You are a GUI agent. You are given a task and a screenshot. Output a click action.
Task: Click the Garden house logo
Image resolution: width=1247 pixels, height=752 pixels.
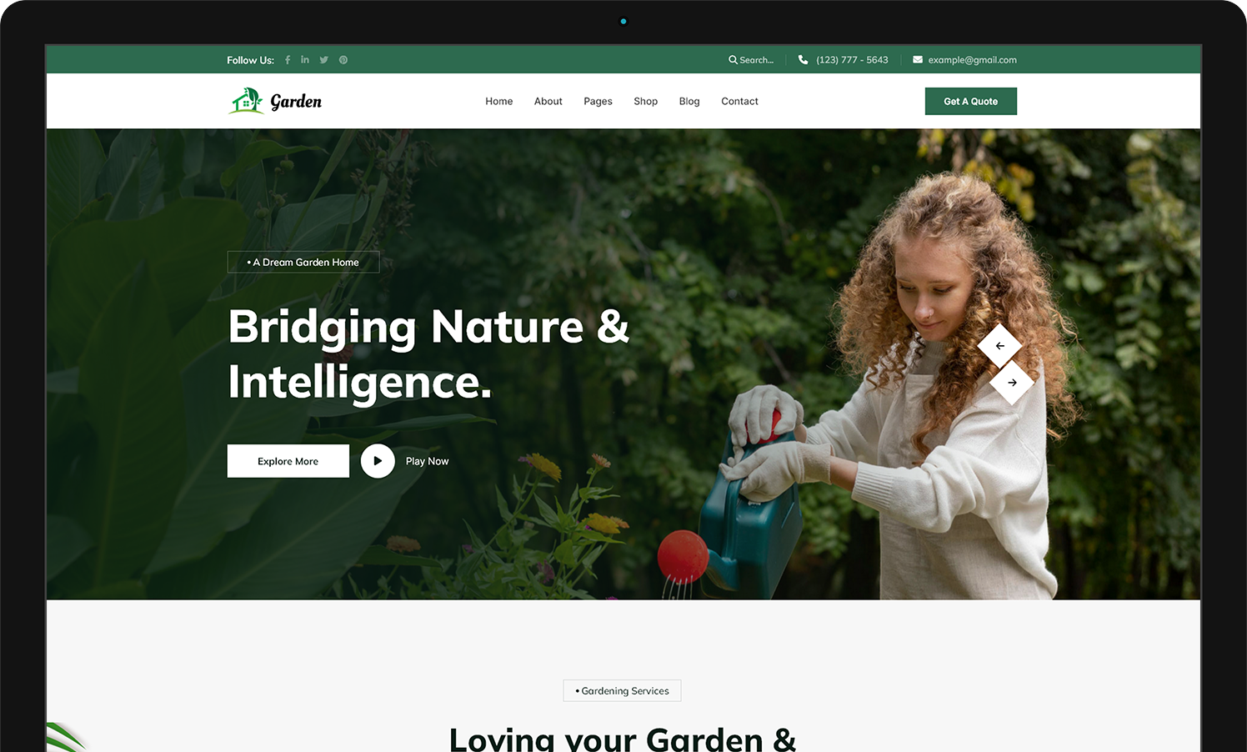(275, 101)
